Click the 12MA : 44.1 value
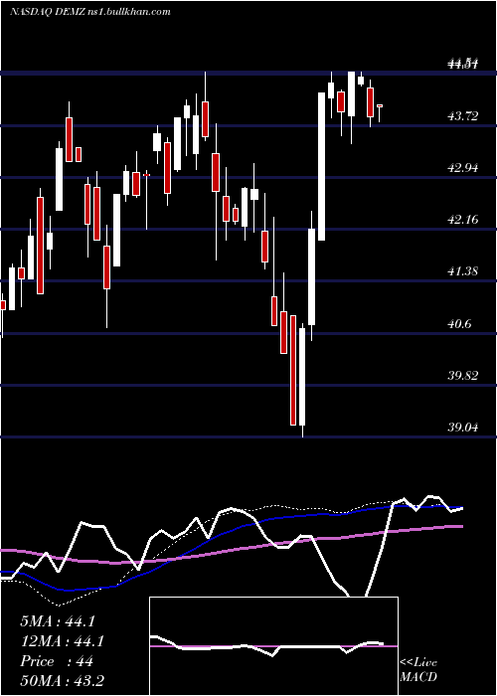This screenshot has height=696, width=497. click(62, 641)
